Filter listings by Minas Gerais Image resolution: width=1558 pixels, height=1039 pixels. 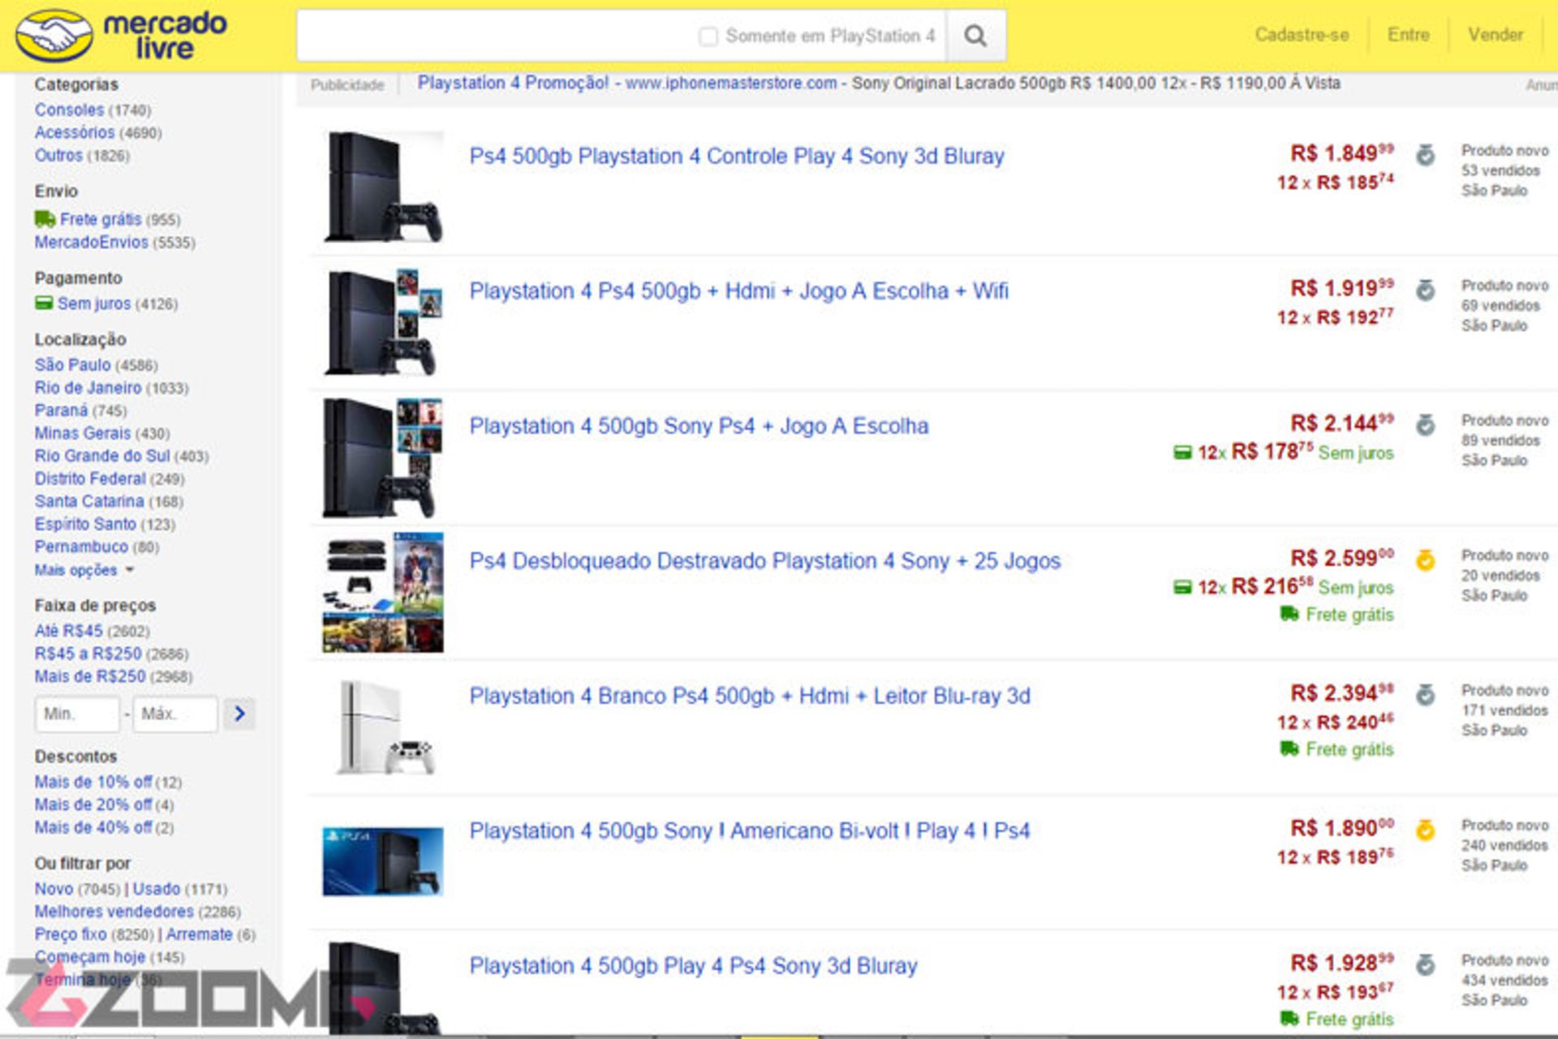[x=82, y=433]
